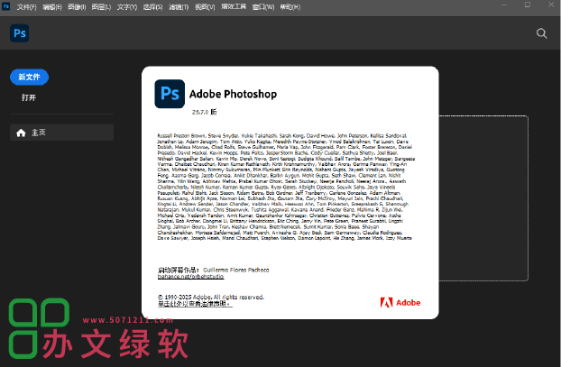This screenshot has height=367, width=561.
Task: Open the 帮助(H) menu
Action: coord(290,7)
